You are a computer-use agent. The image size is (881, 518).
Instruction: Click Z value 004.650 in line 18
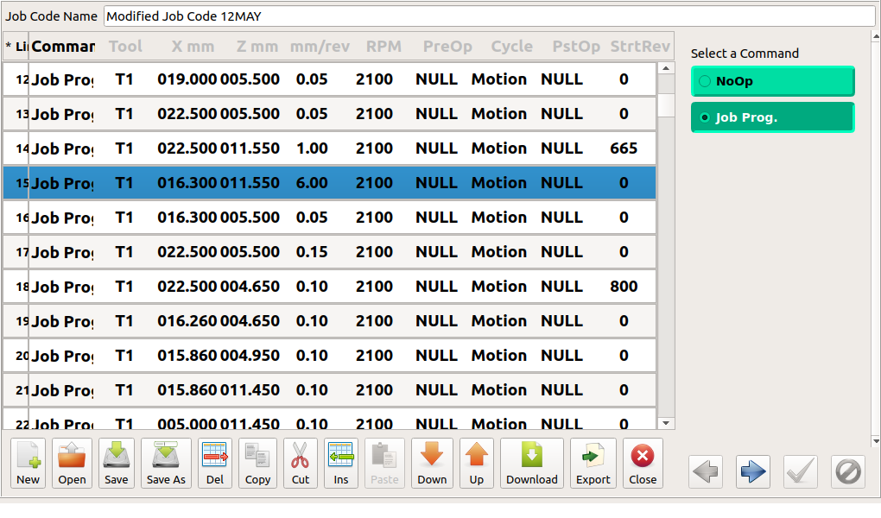(x=250, y=287)
